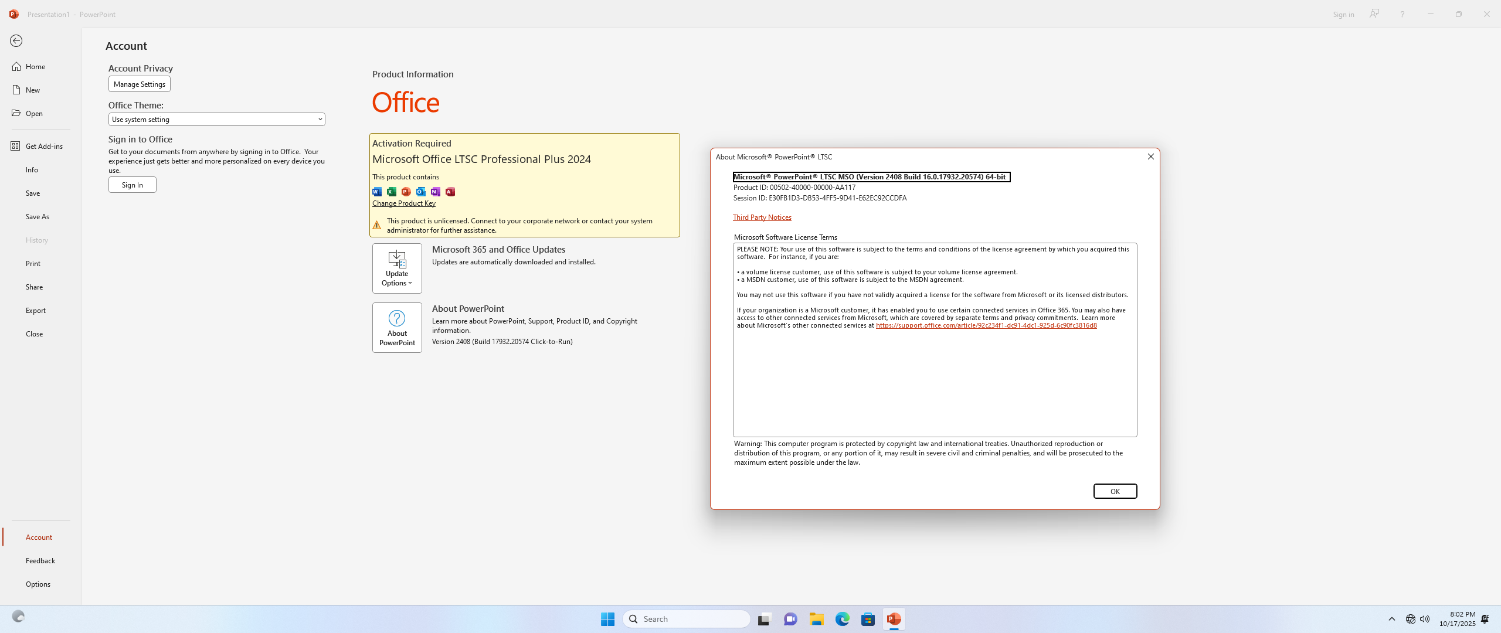Open the Update Options dropdown
This screenshot has height=633, width=1501.
click(397, 268)
